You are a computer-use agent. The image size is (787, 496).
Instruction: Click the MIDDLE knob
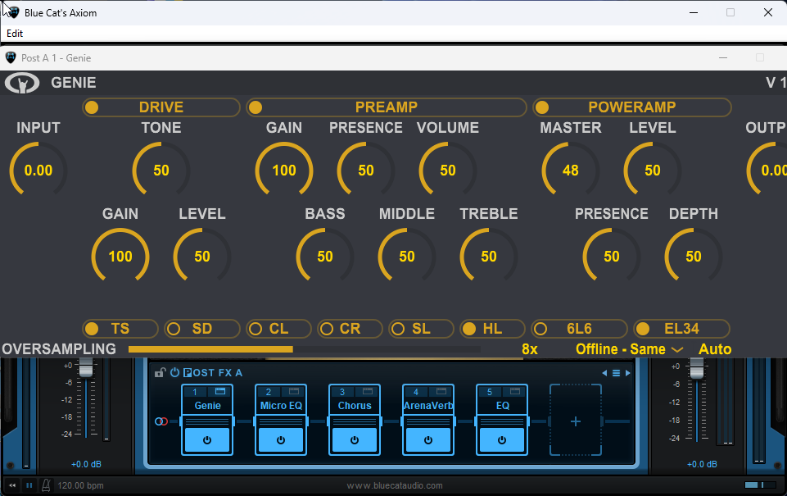[406, 257]
